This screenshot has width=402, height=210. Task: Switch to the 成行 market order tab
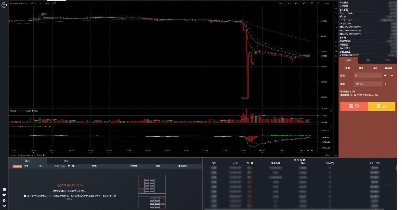[368, 60]
